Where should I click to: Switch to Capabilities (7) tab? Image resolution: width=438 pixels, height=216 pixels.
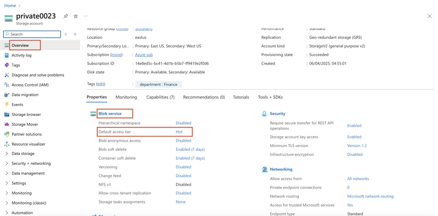[x=160, y=97]
